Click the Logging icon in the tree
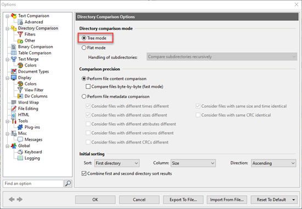This screenshot has height=209, width=302. pyautogui.click(x=20, y=158)
